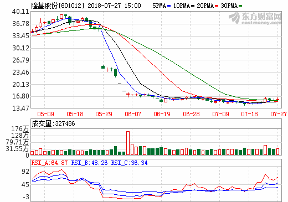Click the date label 05-09
288x202 pixels.
click(x=45, y=114)
